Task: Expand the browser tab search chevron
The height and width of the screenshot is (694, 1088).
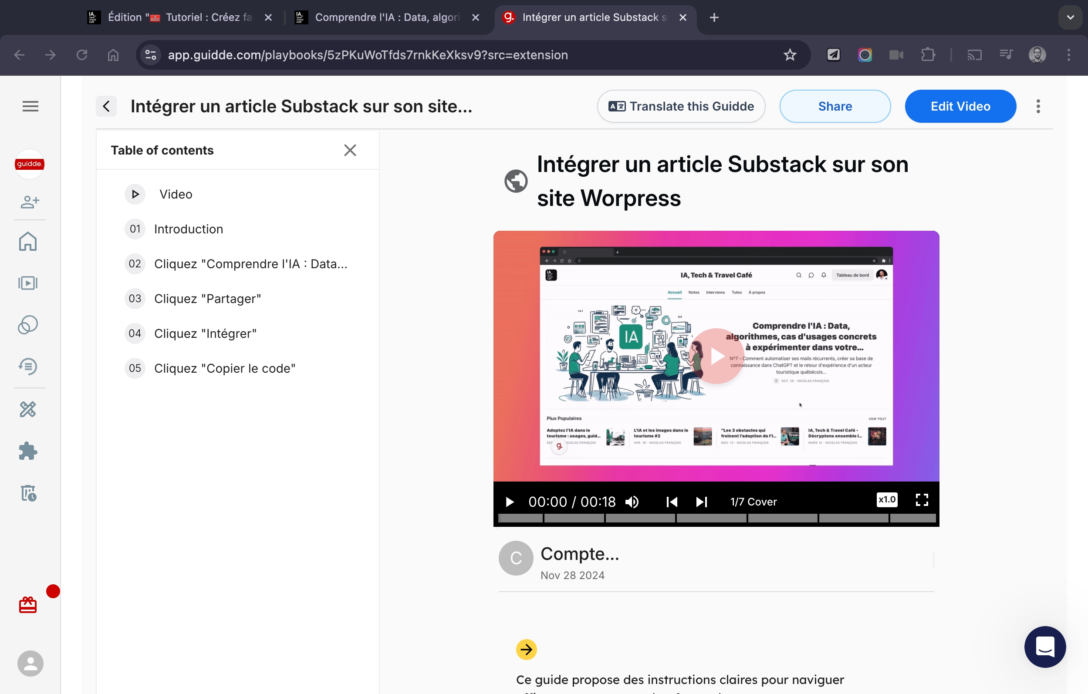Action: (1070, 17)
